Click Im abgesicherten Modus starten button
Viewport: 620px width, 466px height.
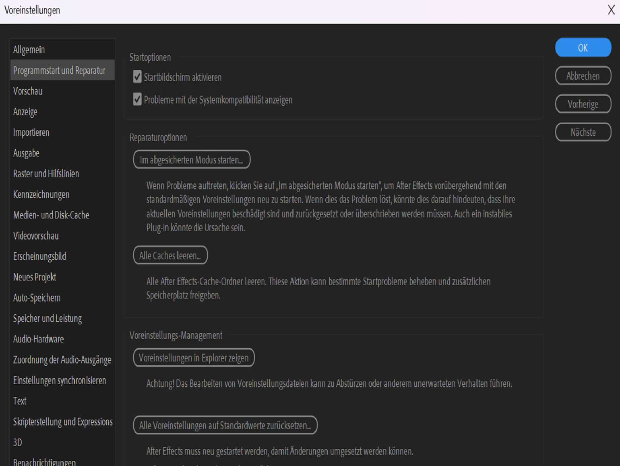[192, 160]
